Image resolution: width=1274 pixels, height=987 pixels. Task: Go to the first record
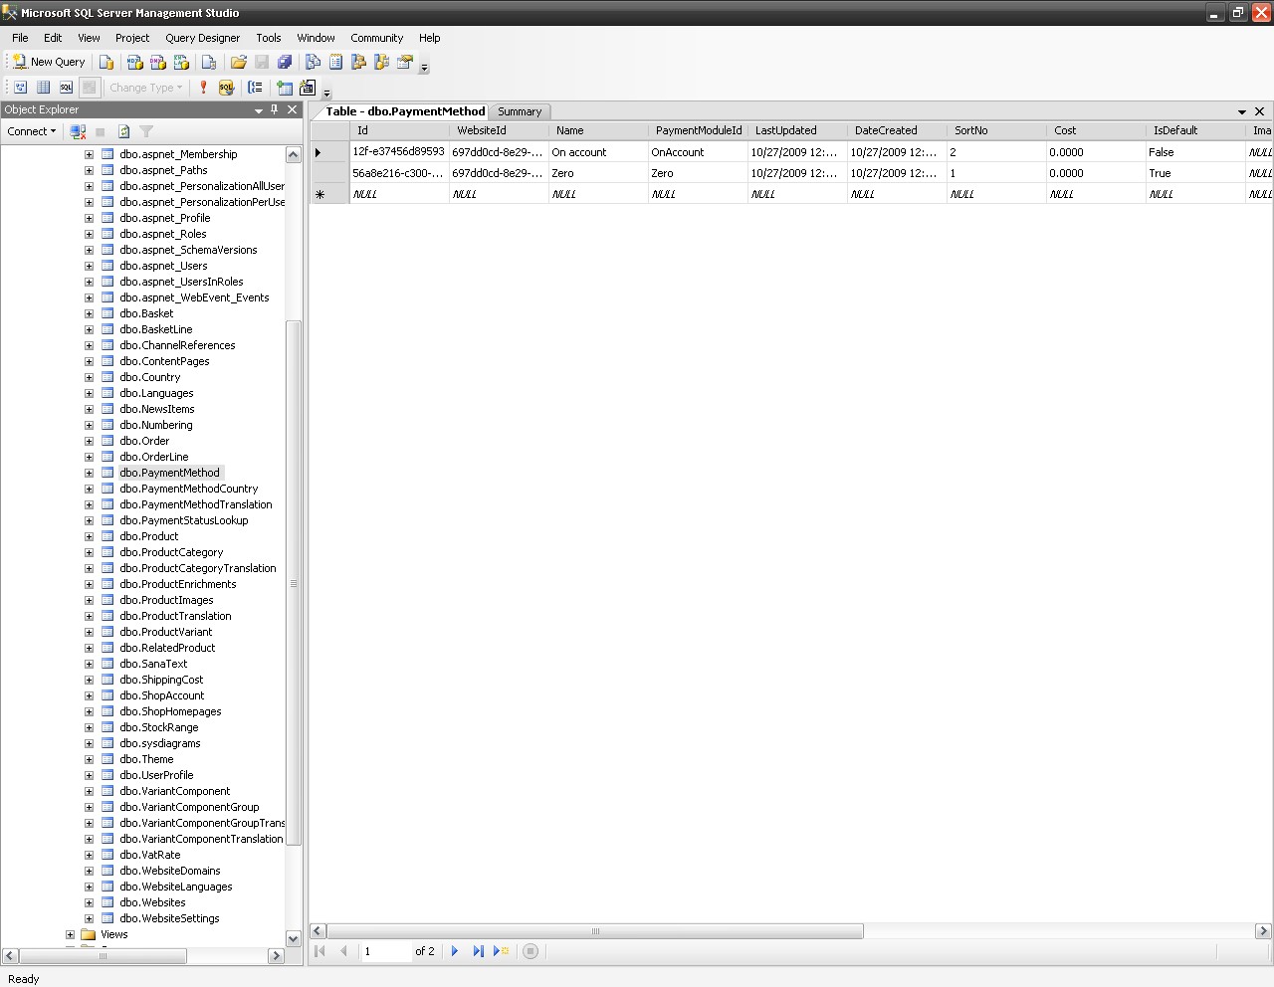click(x=320, y=951)
